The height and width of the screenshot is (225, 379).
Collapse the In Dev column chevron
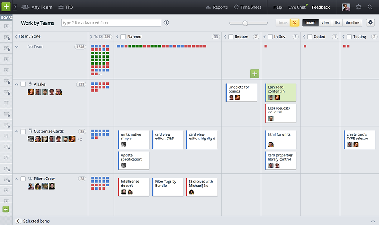265,37
